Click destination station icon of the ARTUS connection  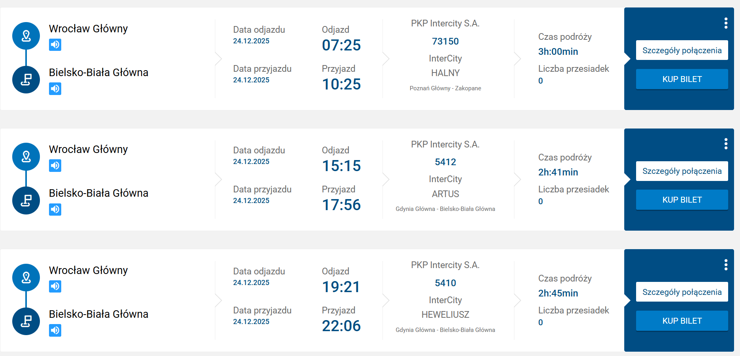click(26, 200)
